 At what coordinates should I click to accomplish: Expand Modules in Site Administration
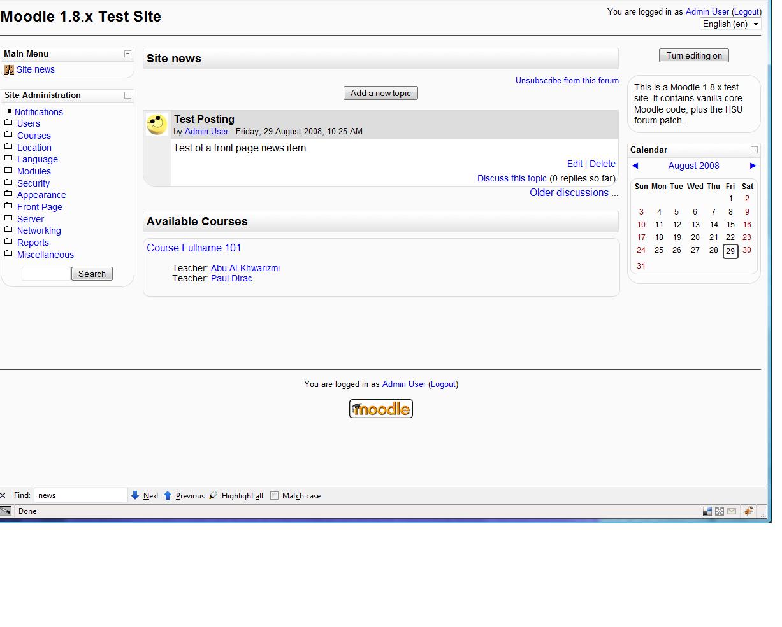click(x=34, y=171)
